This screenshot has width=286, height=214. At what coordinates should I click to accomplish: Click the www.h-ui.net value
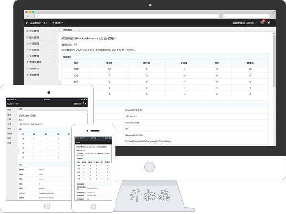pyautogui.click(x=132, y=123)
